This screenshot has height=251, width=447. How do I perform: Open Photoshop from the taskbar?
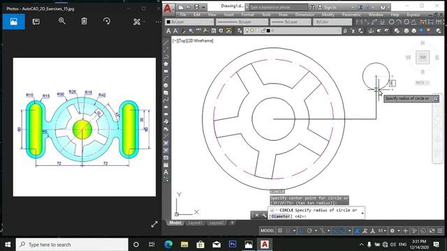[x=233, y=245]
